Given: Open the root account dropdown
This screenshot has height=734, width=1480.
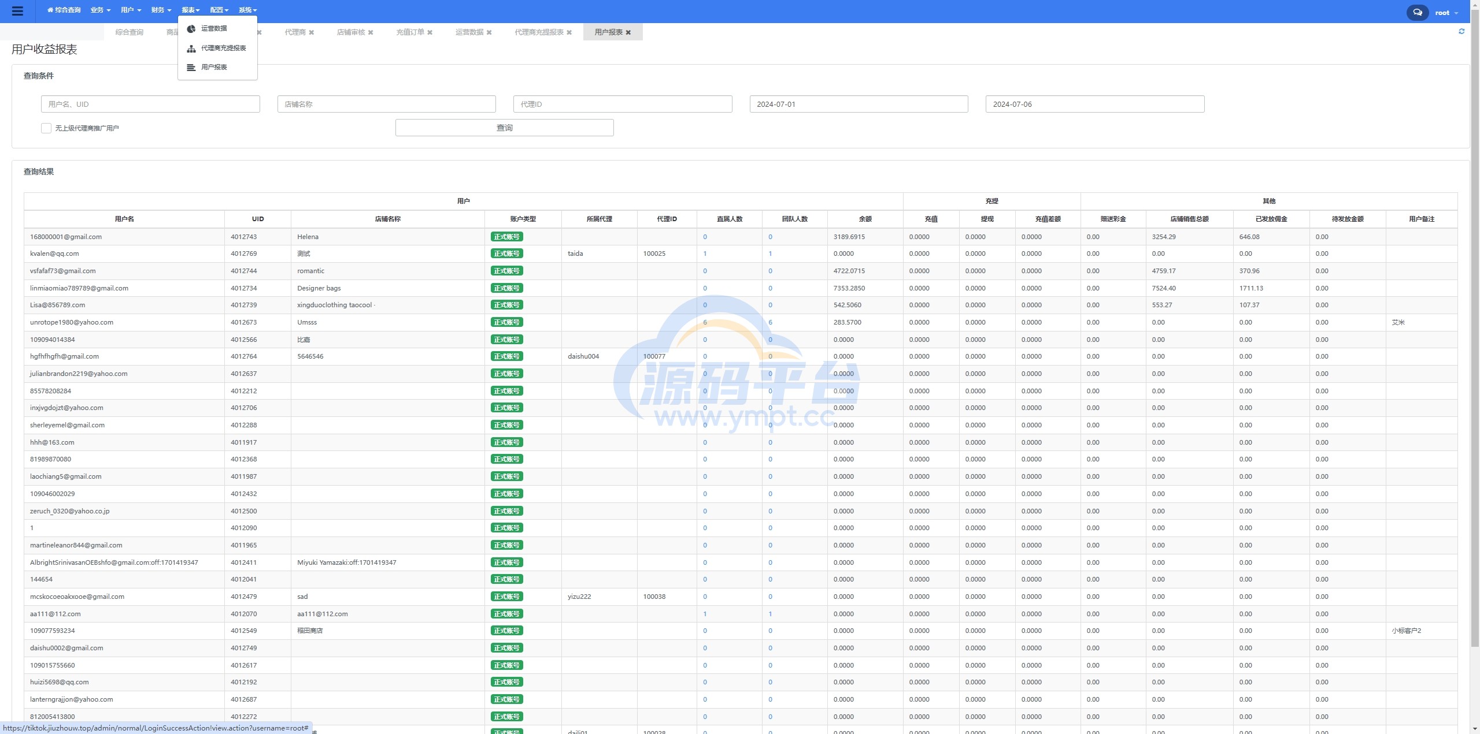Looking at the screenshot, I should coord(1447,13).
